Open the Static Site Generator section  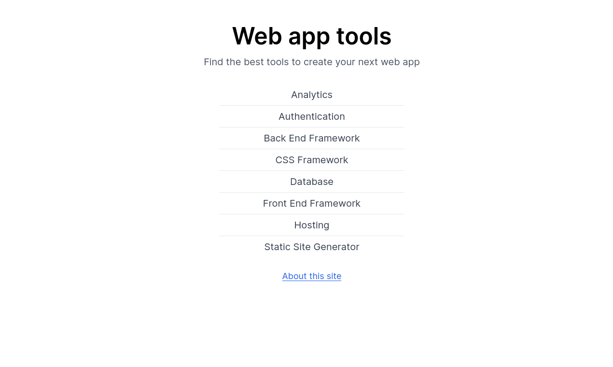311,247
